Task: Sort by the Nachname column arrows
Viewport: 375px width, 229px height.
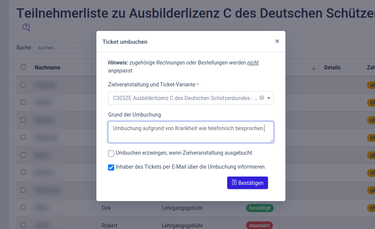Action: tap(91, 68)
